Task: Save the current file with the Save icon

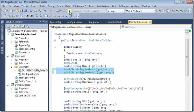Action: [21, 11]
